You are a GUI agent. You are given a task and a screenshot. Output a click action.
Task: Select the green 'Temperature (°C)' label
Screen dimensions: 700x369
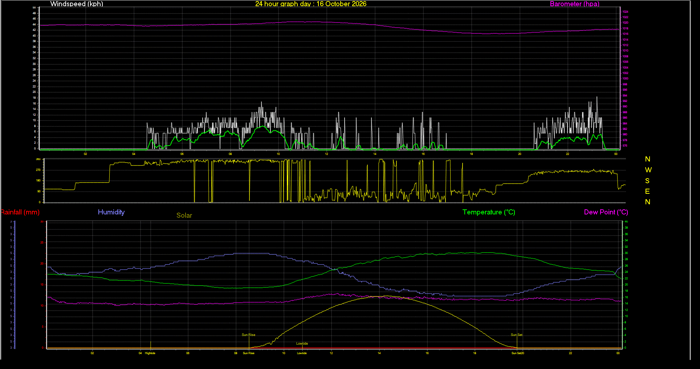coord(489,212)
